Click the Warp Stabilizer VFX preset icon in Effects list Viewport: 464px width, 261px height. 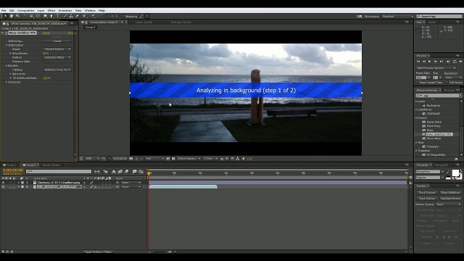(x=423, y=134)
